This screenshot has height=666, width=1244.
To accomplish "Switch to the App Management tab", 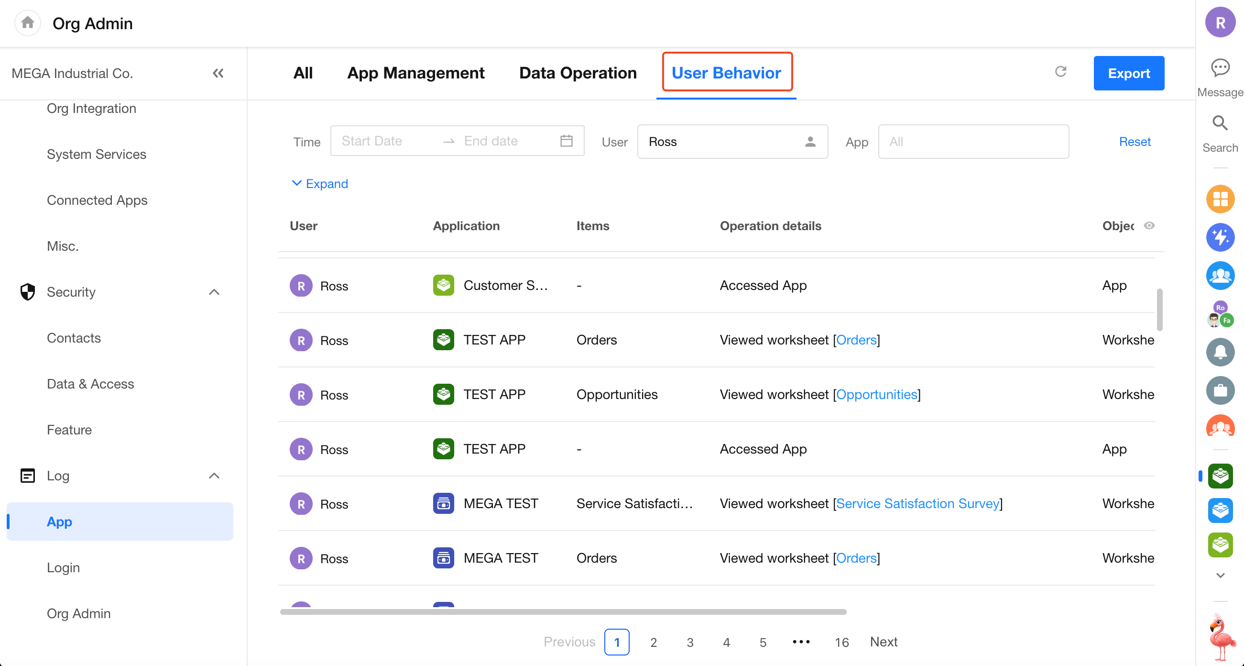I will coord(415,73).
